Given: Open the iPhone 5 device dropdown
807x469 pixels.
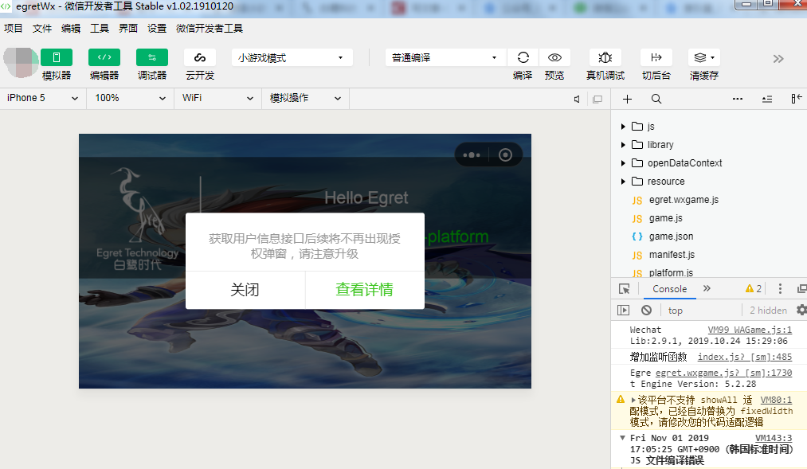Looking at the screenshot, I should click(42, 98).
